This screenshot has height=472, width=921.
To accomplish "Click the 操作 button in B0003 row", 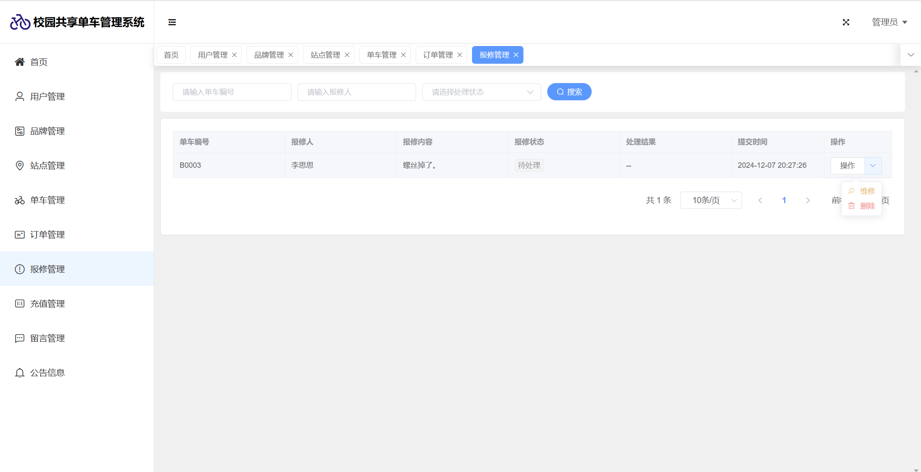I will pyautogui.click(x=847, y=166).
